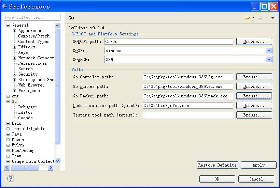This screenshot has width=280, height=188.
Task: Click the tree's horizontal scrollbar thumb
Action: click(x=25, y=167)
